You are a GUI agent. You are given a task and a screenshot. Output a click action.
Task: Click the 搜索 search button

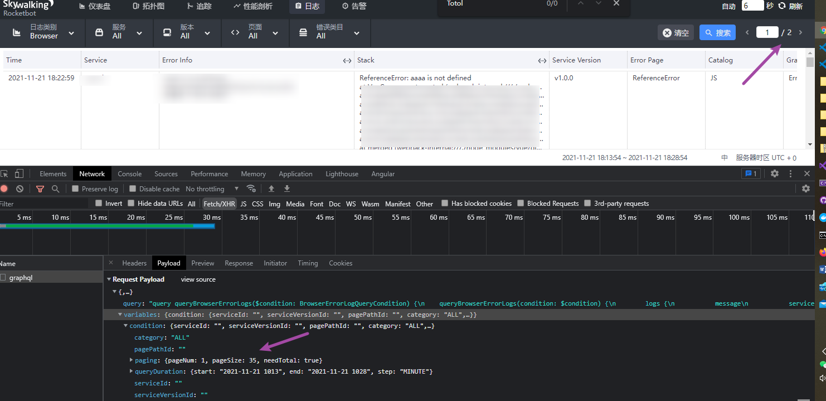click(717, 33)
